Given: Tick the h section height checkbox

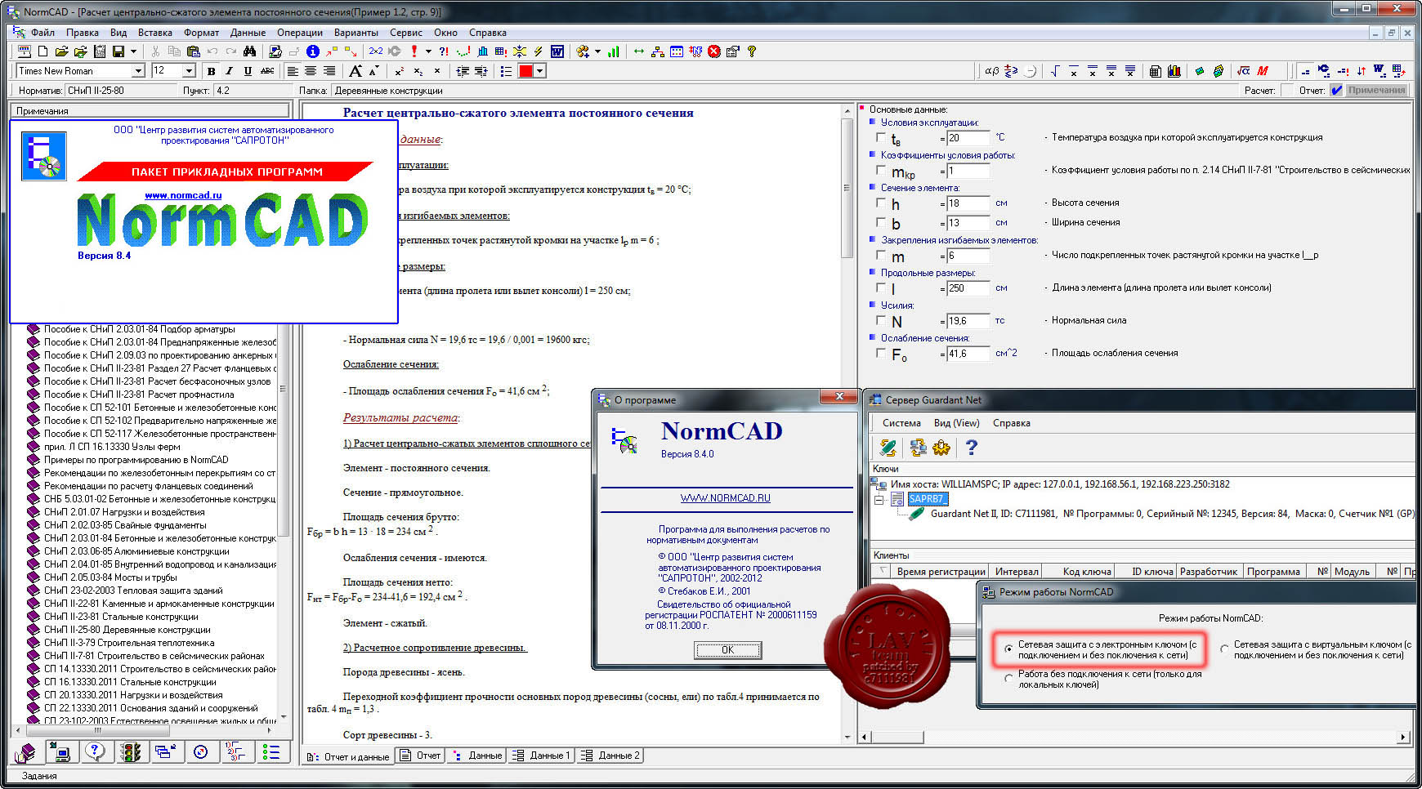Looking at the screenshot, I should click(x=880, y=203).
